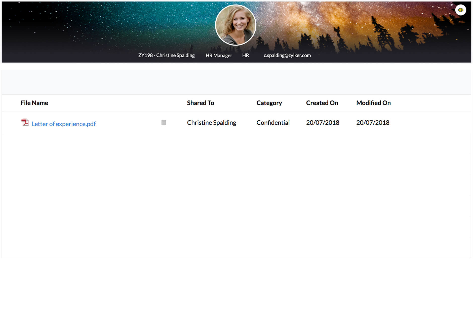Click the HR Manager designation text
The height and width of the screenshot is (314, 473).
point(219,56)
